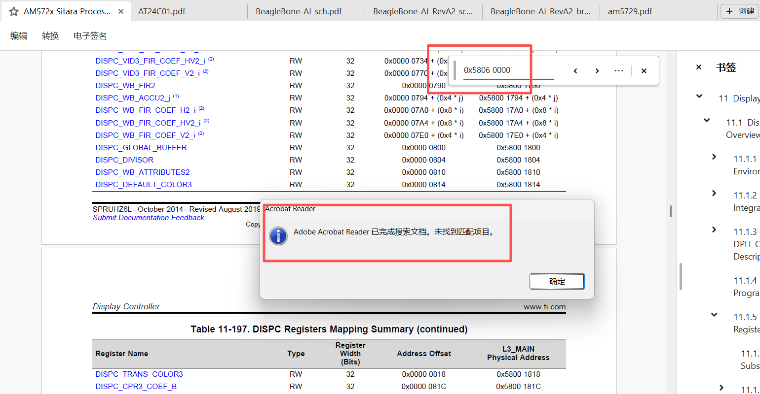Click the Submit Documentation Feedback link
Image resolution: width=760 pixels, height=394 pixels.
(149, 218)
